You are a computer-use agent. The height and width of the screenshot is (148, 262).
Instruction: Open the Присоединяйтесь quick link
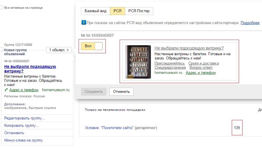coord(169,63)
